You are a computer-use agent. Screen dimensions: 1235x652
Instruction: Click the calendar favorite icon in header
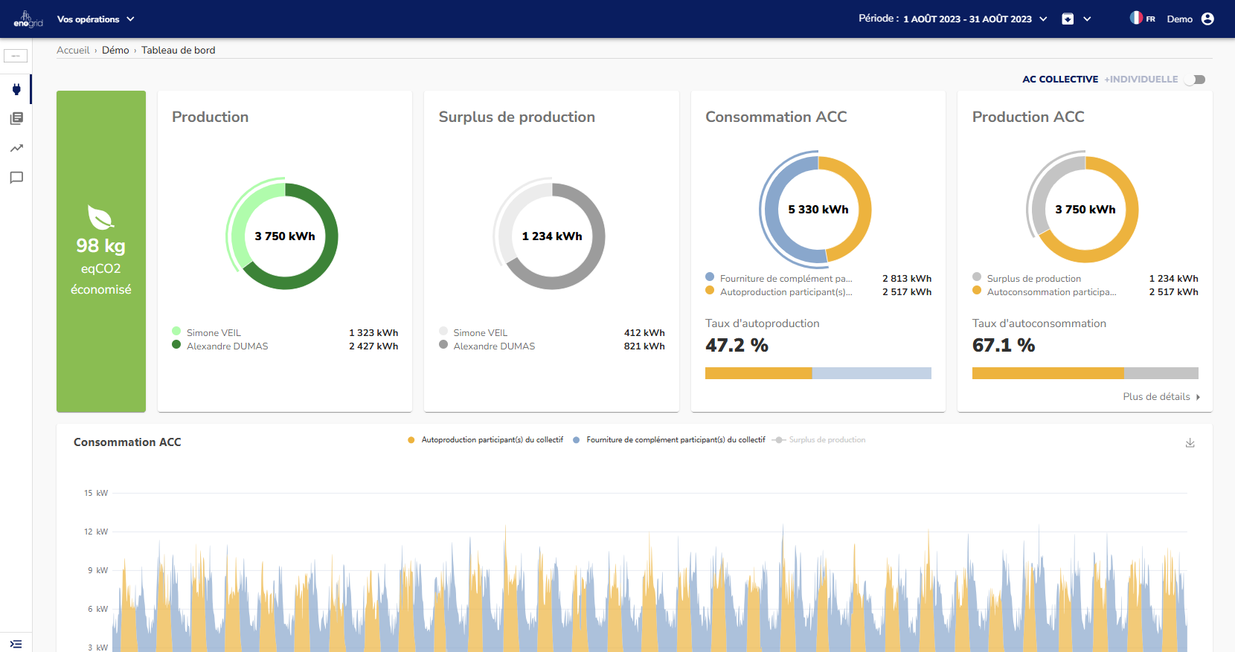click(x=1068, y=19)
